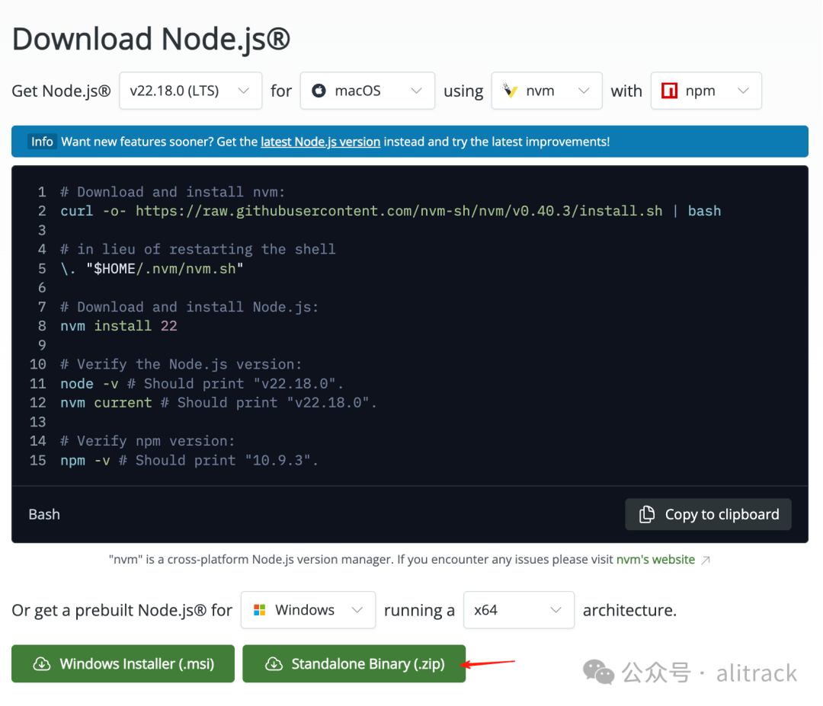The height and width of the screenshot is (706, 823).
Task: Click the '# in lieu of restarting the shell' comment
Action: coord(198,249)
